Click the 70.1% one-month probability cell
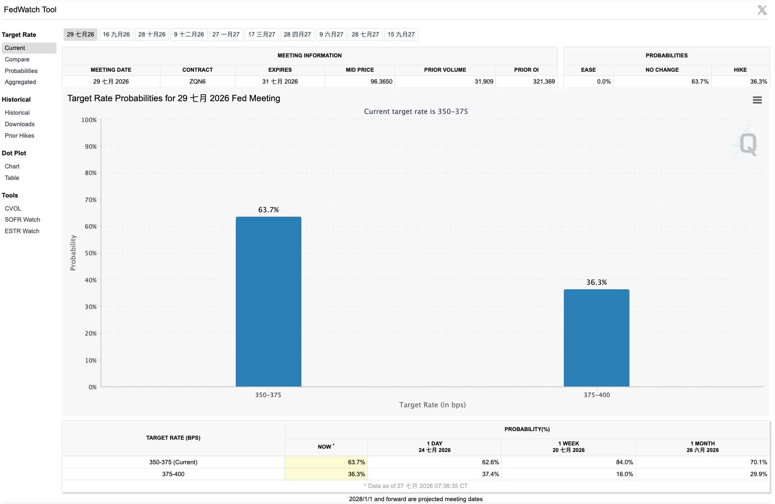This screenshot has height=504, width=775. coord(703,462)
